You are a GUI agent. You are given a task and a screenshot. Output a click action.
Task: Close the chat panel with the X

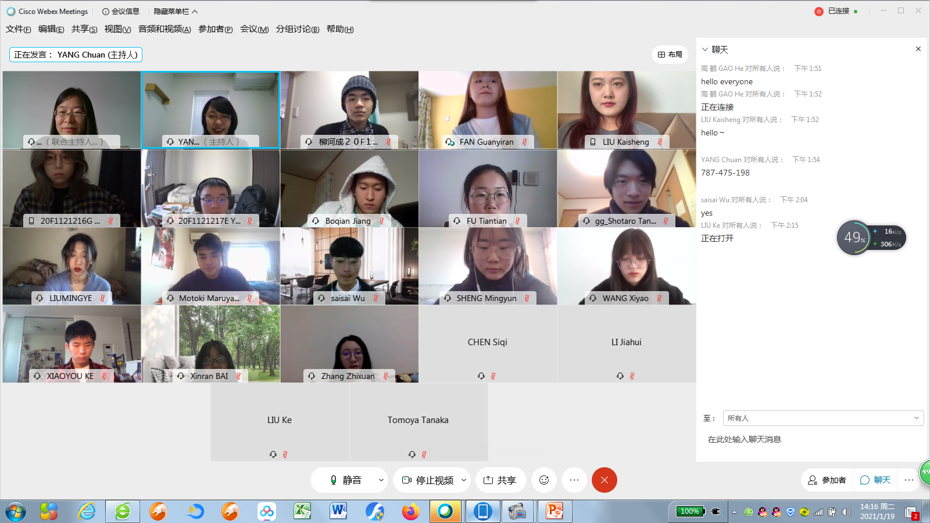pyautogui.click(x=918, y=49)
